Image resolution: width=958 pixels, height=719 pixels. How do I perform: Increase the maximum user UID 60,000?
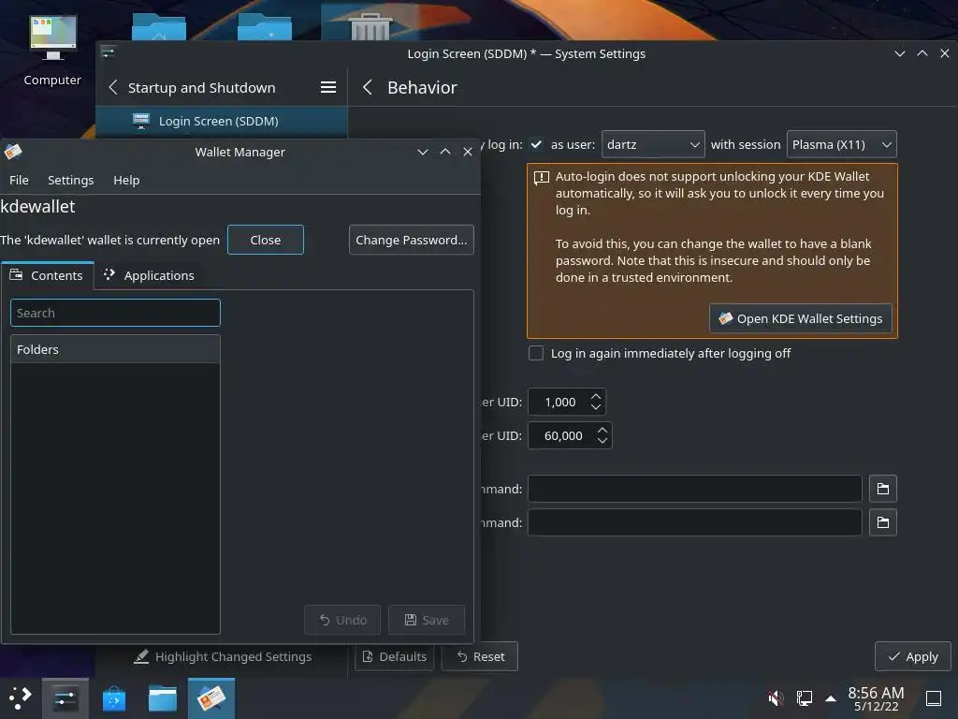click(602, 430)
